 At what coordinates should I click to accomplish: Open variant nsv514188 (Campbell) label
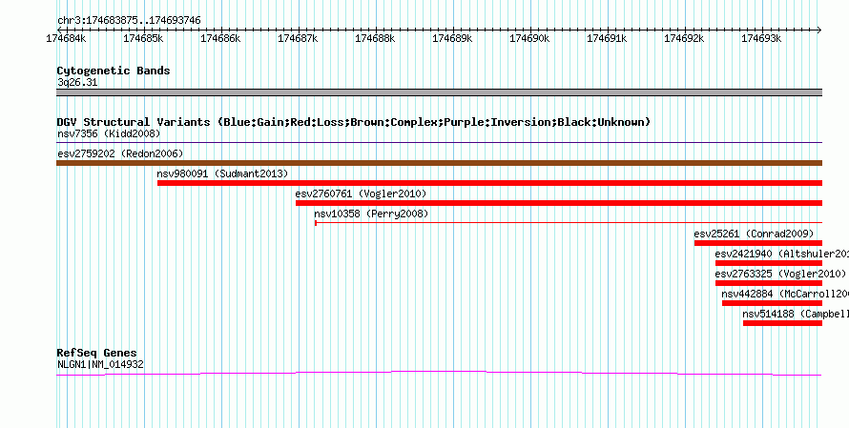(x=796, y=314)
